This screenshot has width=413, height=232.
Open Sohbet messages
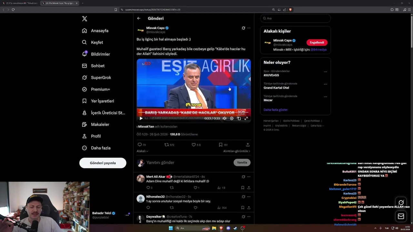click(x=93, y=66)
